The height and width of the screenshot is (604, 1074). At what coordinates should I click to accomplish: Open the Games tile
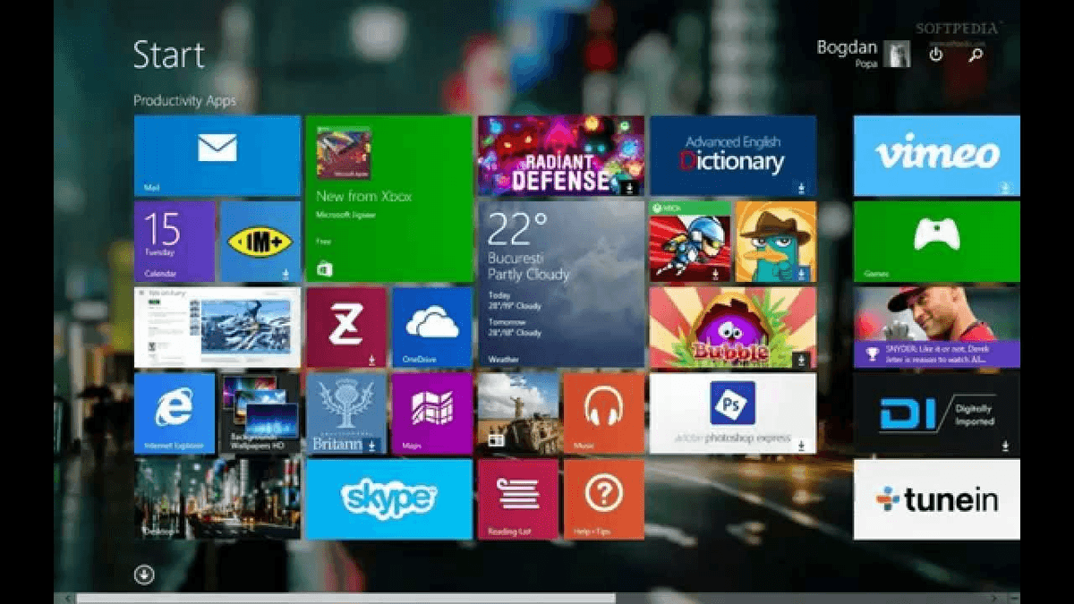935,240
